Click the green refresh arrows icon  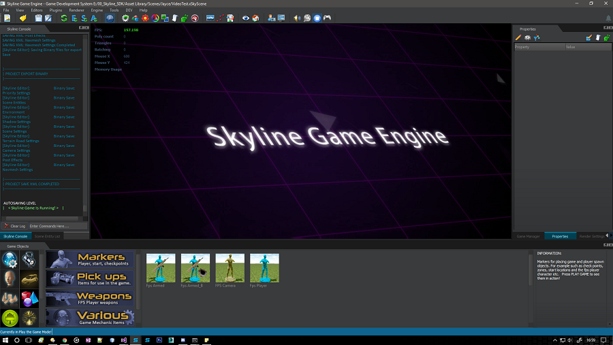64,18
